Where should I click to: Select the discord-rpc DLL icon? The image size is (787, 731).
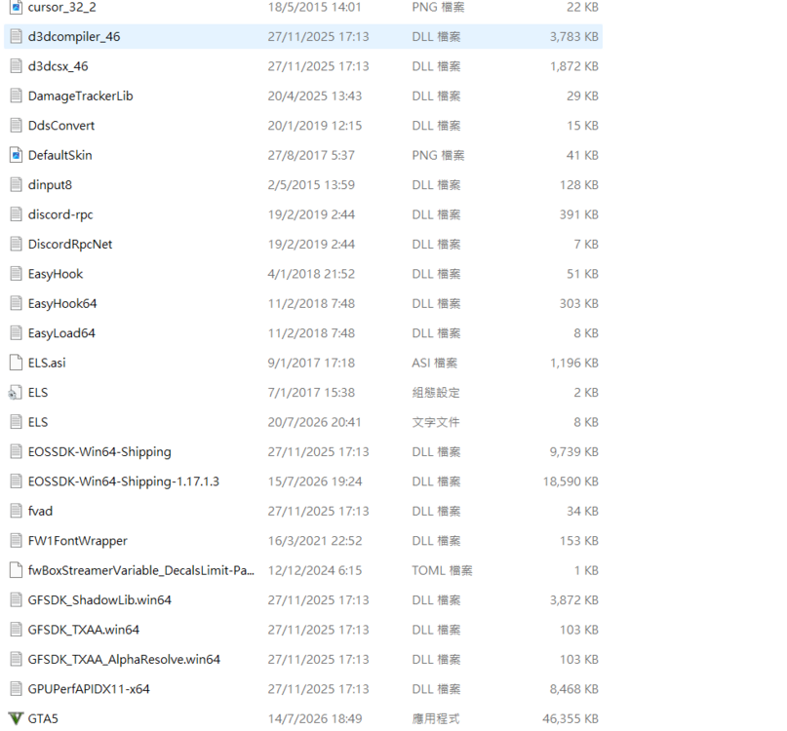(16, 214)
